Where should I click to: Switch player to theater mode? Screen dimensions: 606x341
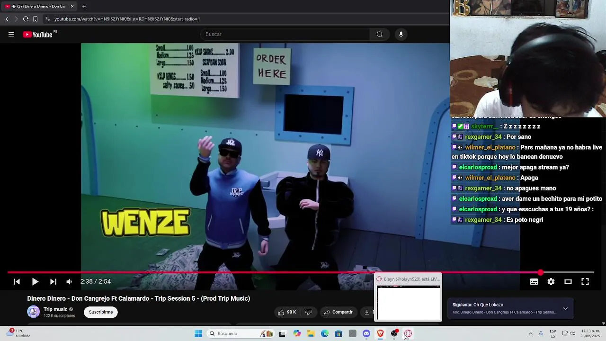click(x=568, y=282)
